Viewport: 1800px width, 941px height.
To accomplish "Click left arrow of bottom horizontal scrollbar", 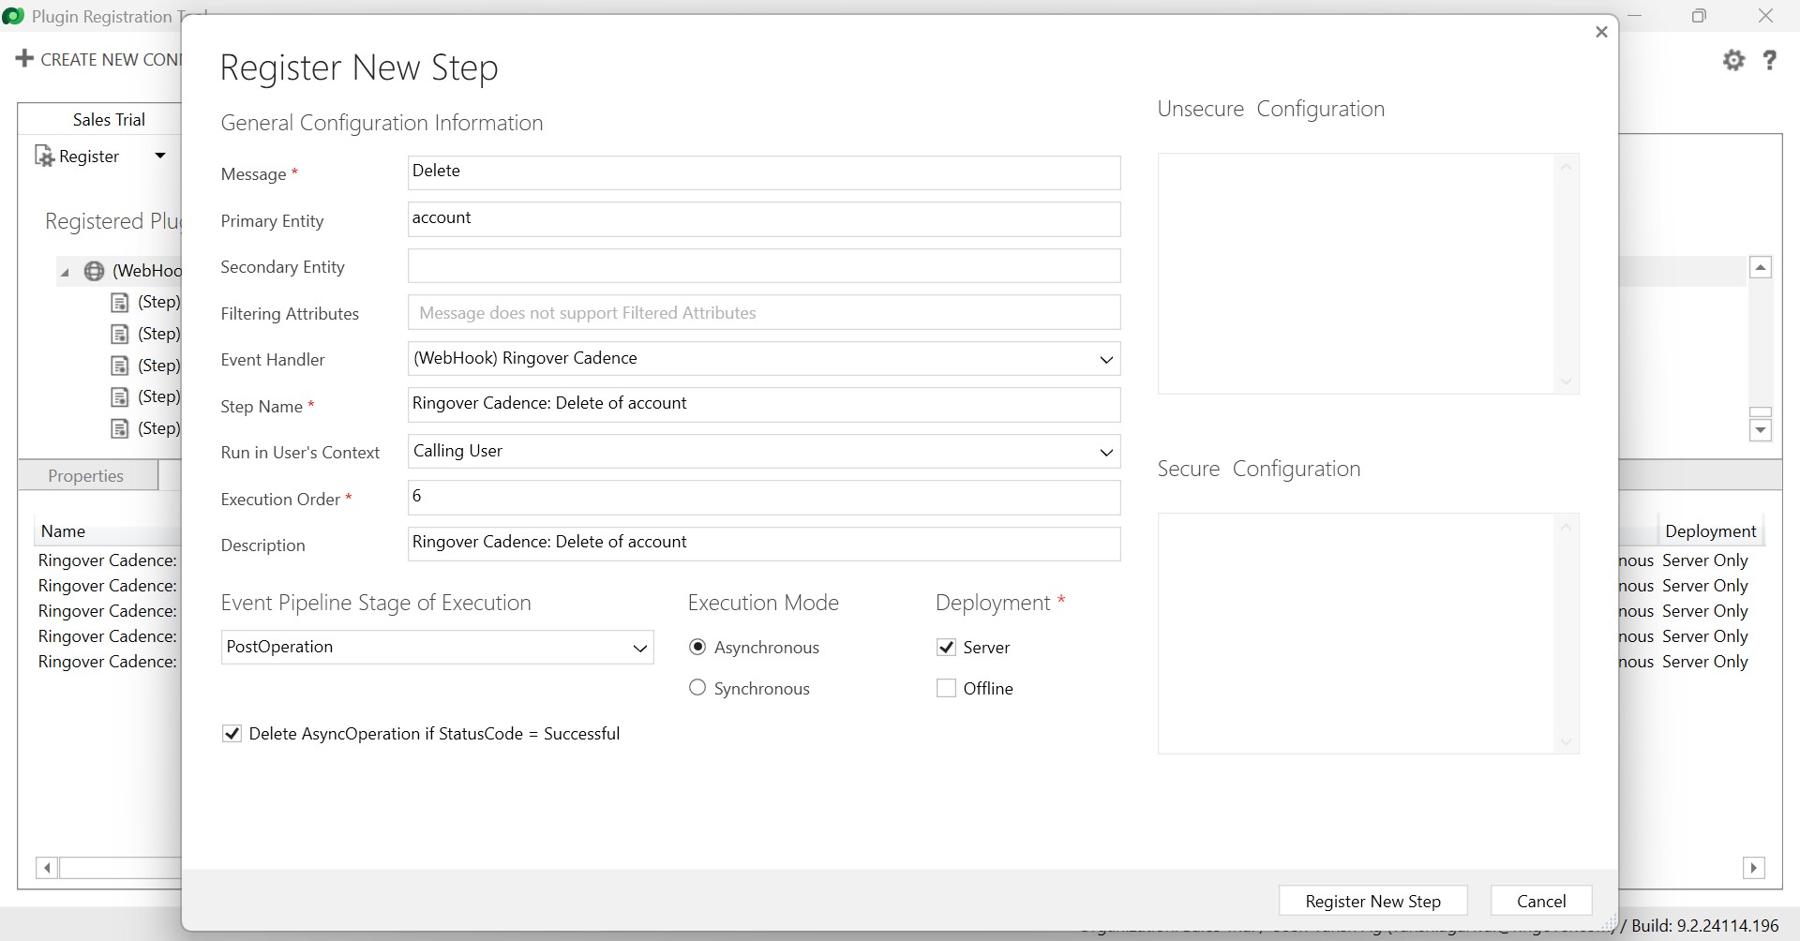I will coord(47,868).
